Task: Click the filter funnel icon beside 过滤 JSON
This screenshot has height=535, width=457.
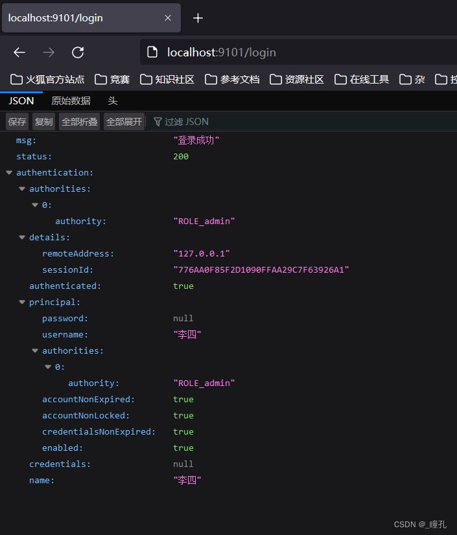Action: click(x=158, y=122)
